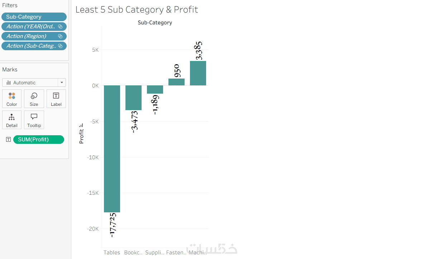Open the Automatic mark type dropdown
The height and width of the screenshot is (259, 424).
click(62, 83)
